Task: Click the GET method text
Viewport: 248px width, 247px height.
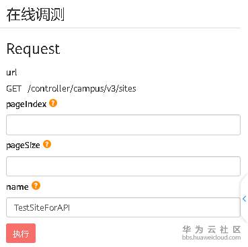Action: pyautogui.click(x=13, y=89)
